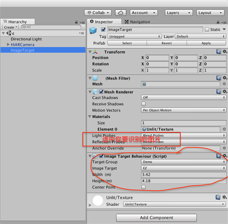
Task: Click the ImageTarget cube object icon
Action: tap(93, 30)
